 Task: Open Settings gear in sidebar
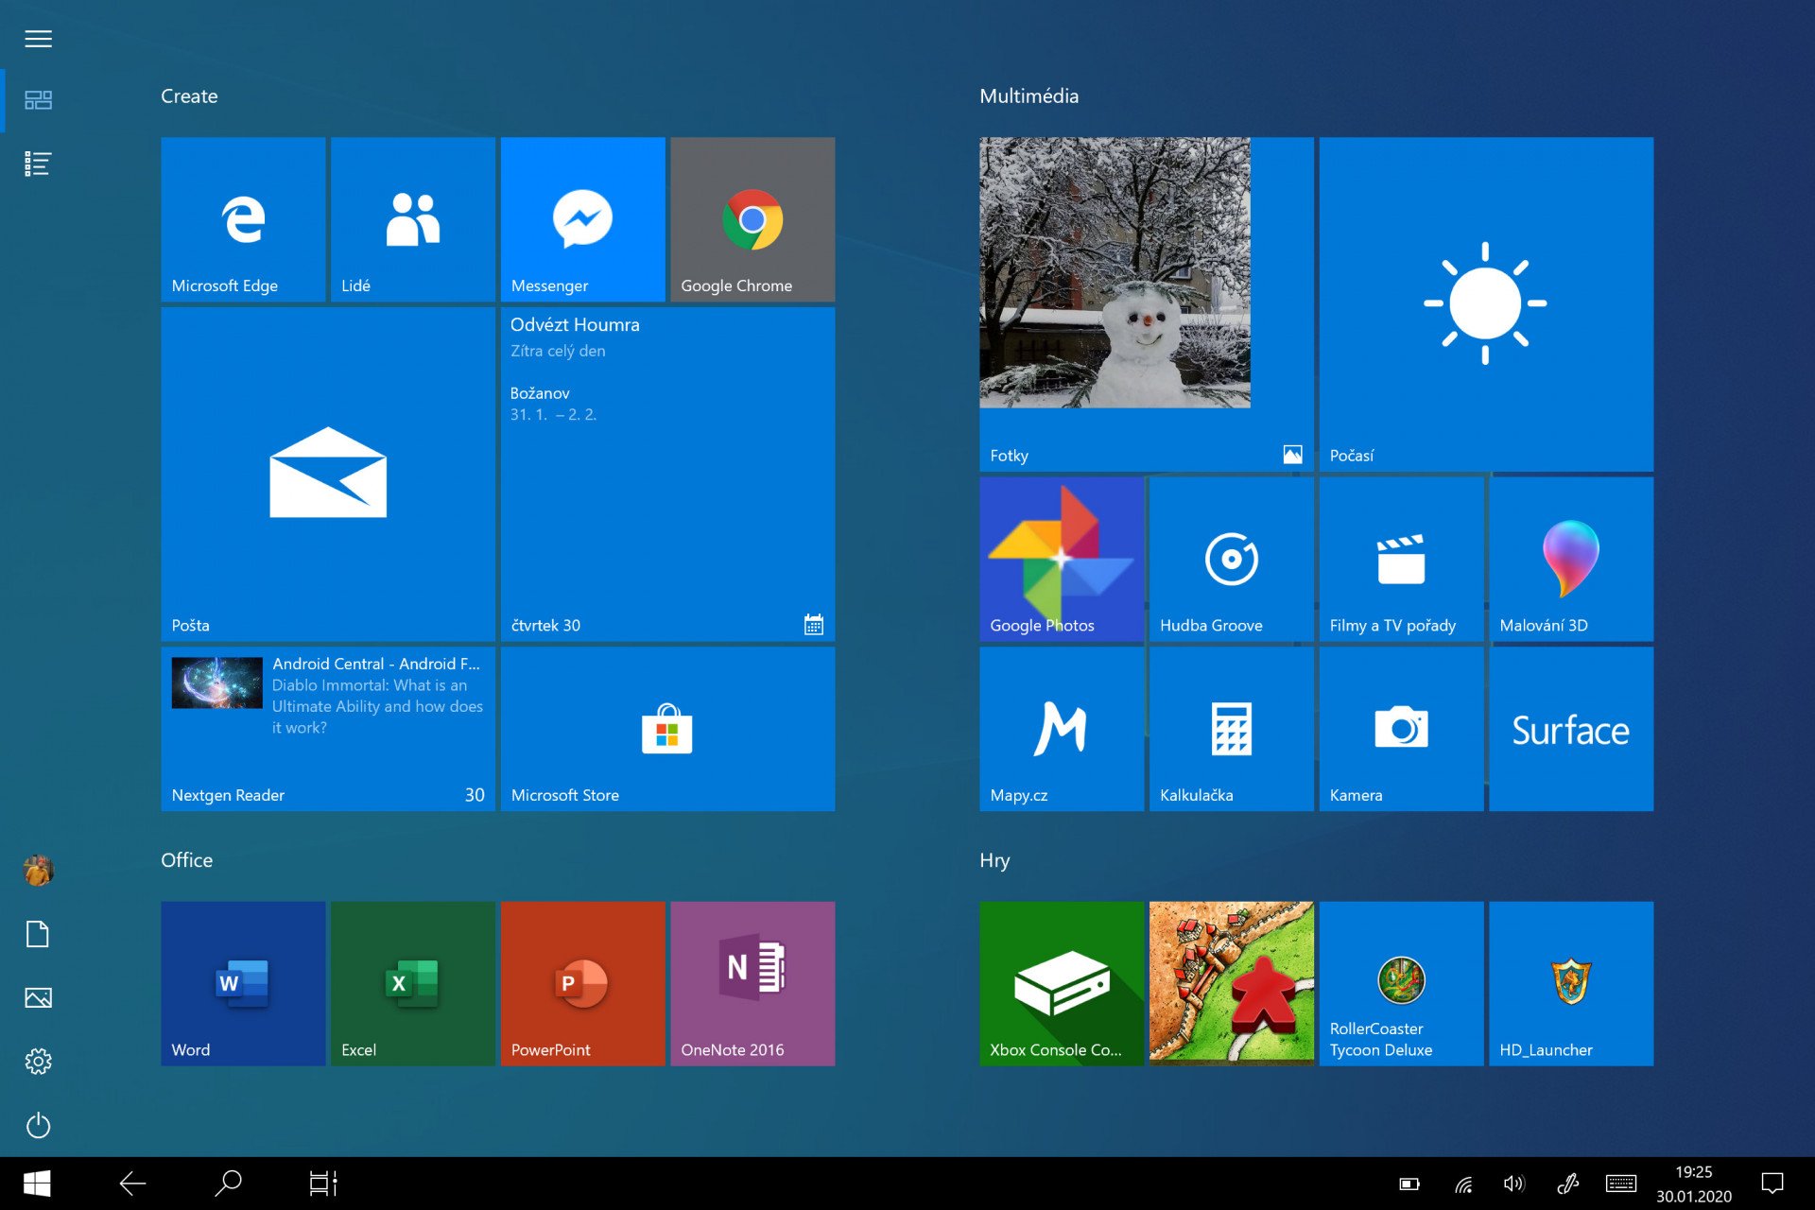point(38,1062)
